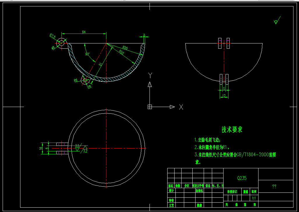Select note 3 mentioning GB/T1804-2000
Screen dimensions: 299x212
[x=235, y=158]
